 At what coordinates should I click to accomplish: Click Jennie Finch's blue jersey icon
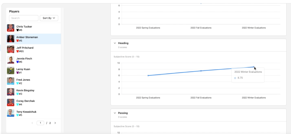click(18, 62)
